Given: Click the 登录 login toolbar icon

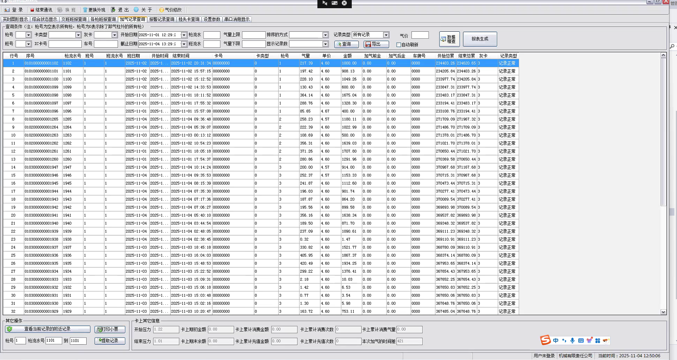Looking at the screenshot, I should coord(7,10).
